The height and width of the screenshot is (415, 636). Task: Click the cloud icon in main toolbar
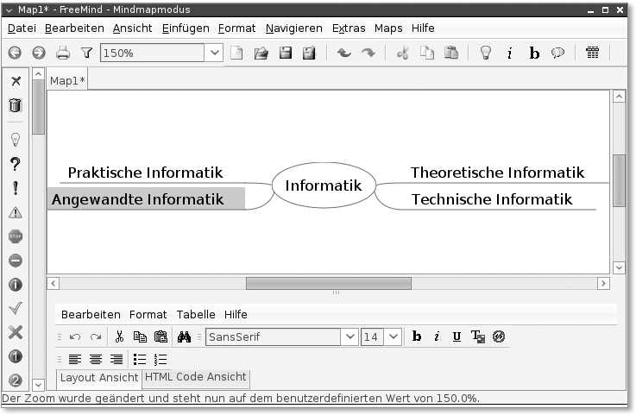[x=558, y=53]
